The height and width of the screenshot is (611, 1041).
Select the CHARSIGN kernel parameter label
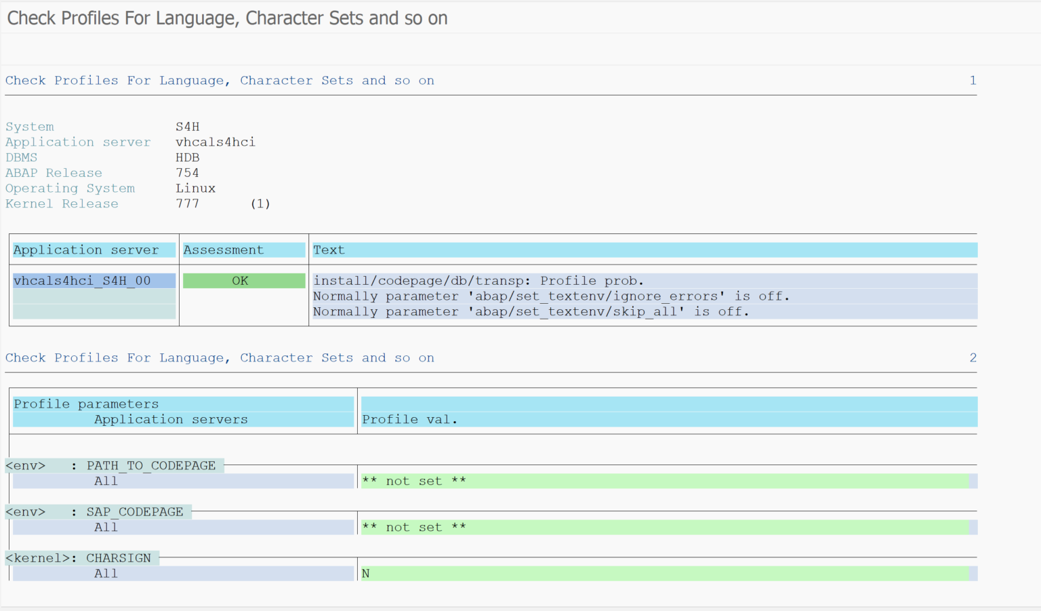pos(118,558)
